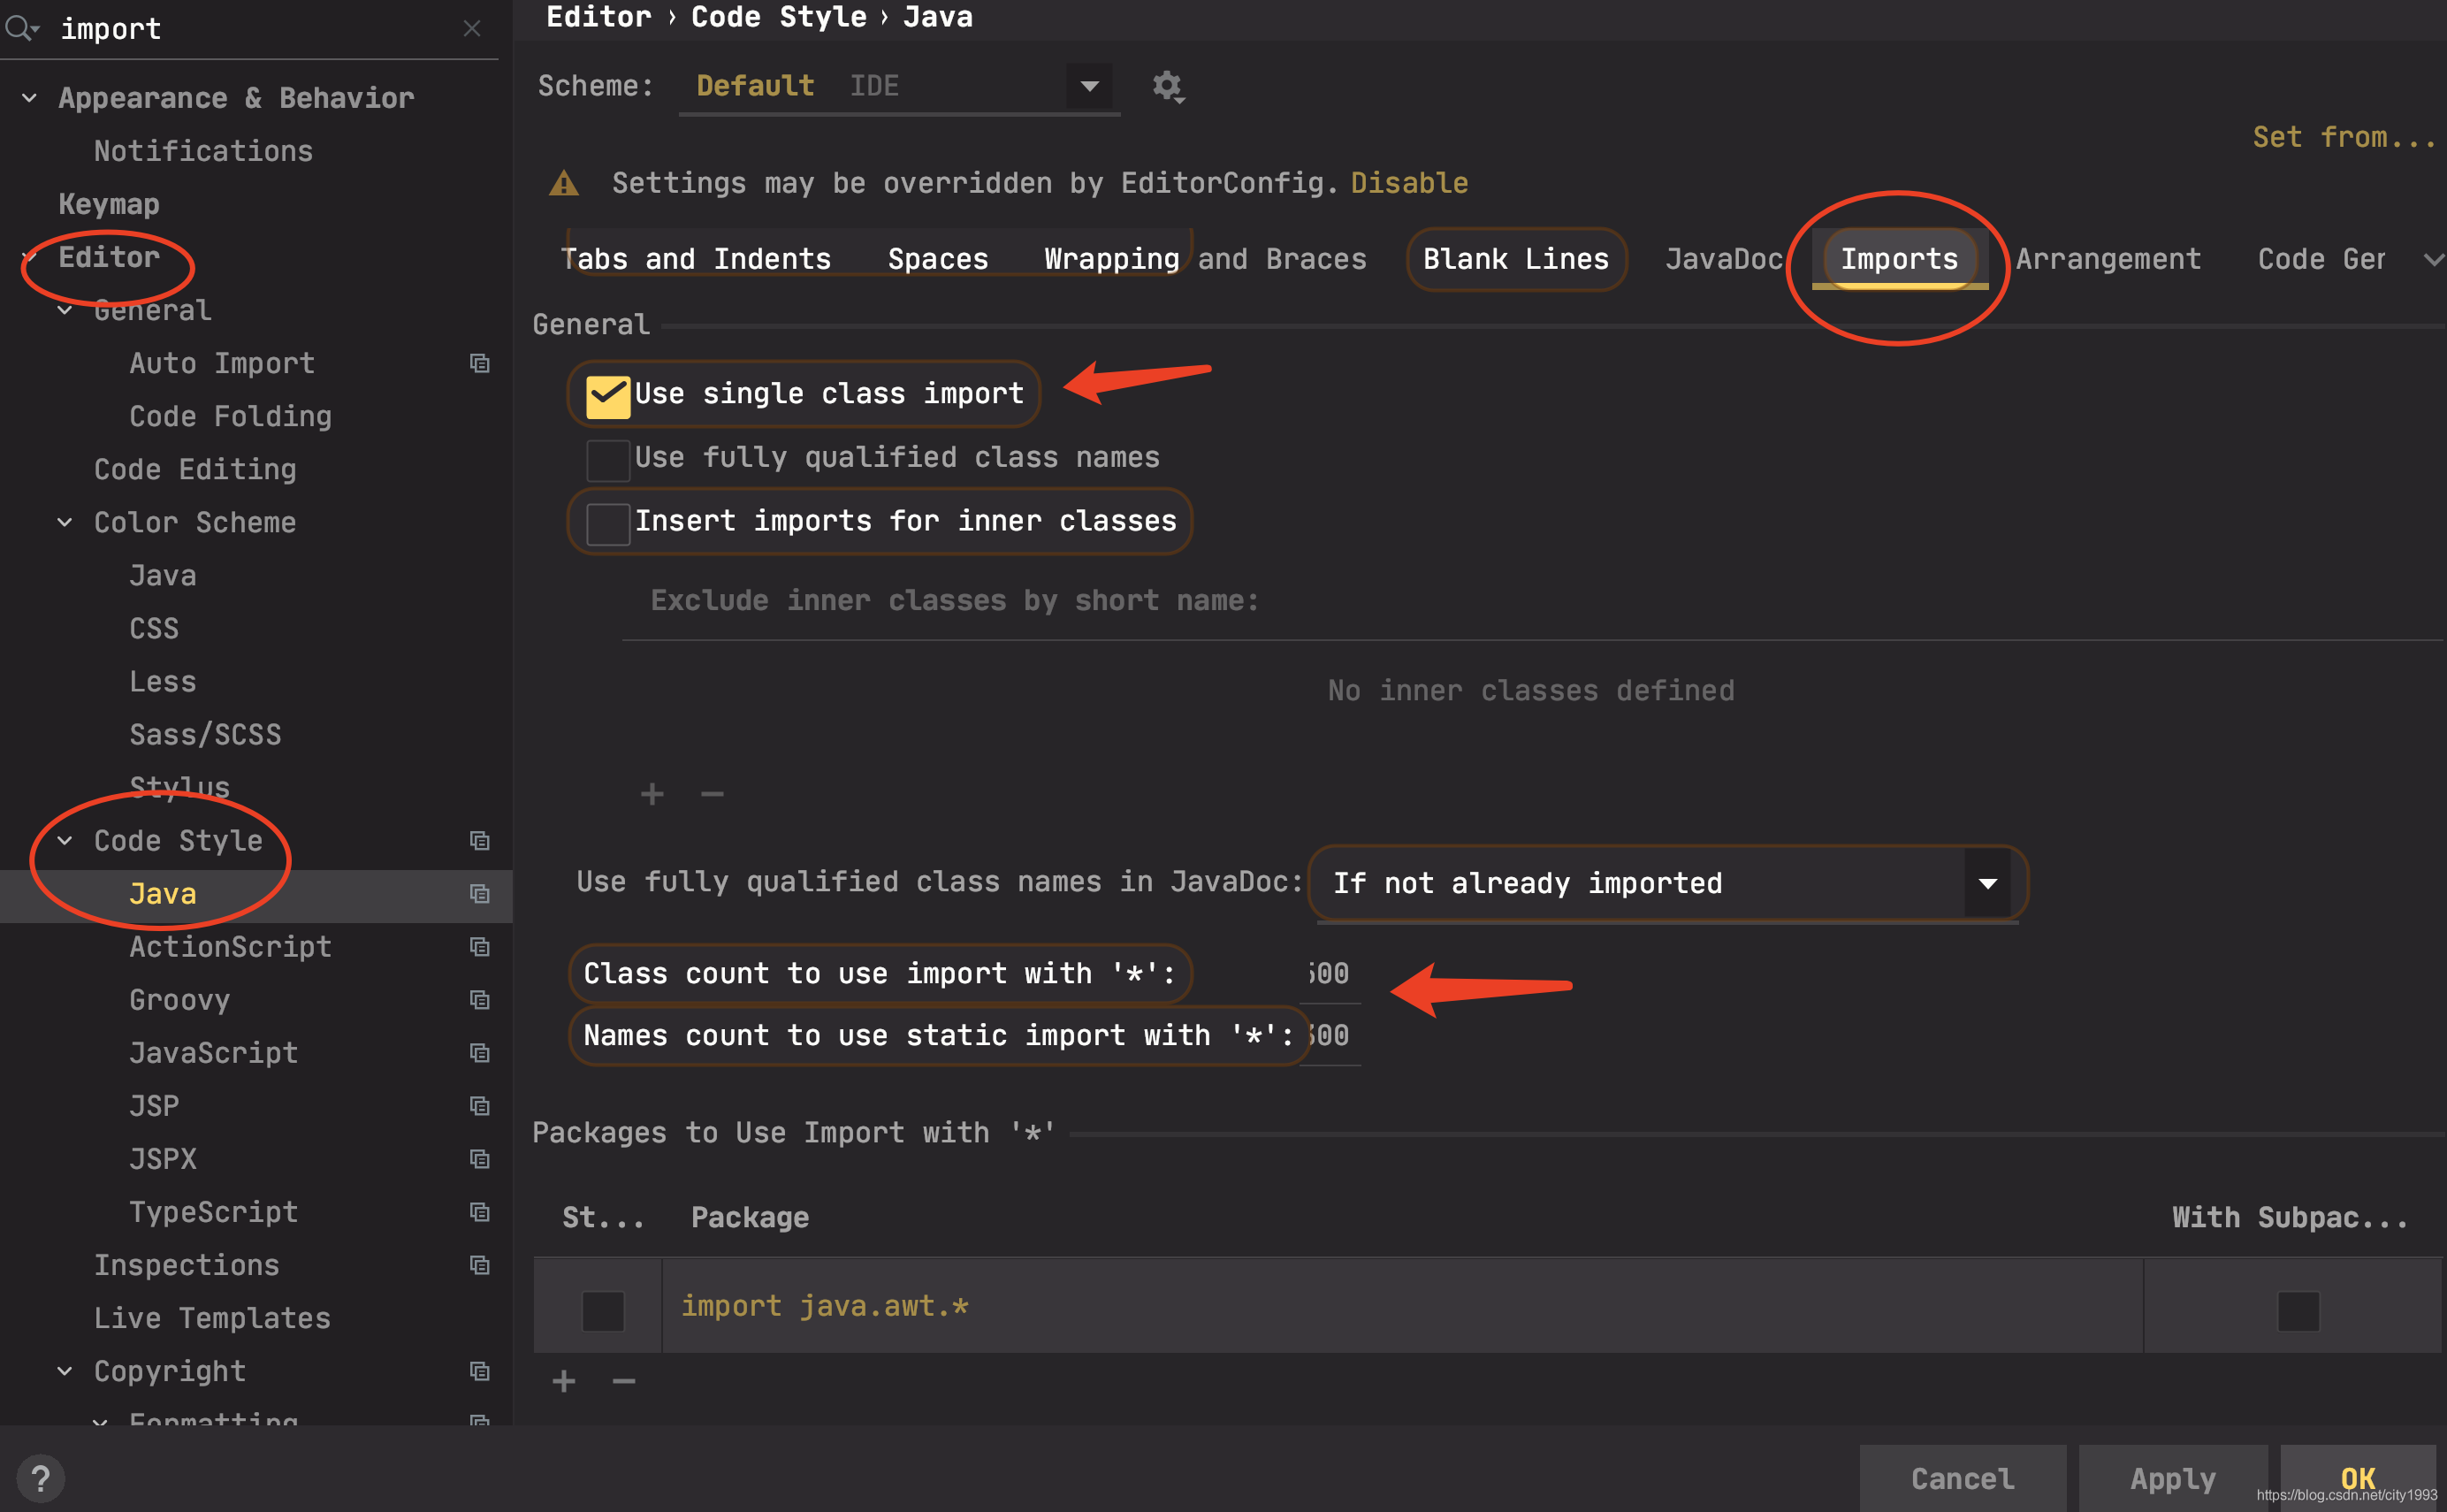Click the help question mark icon
This screenshot has width=2447, height=1512.
[x=40, y=1478]
